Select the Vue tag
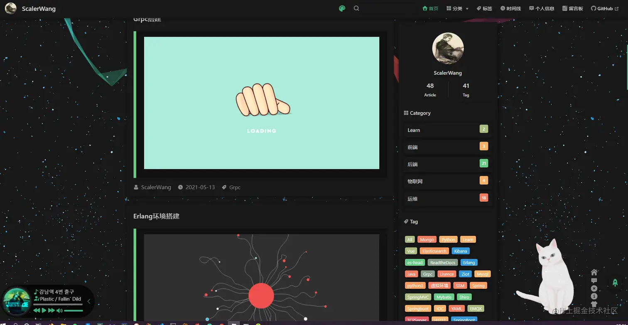 (411, 251)
